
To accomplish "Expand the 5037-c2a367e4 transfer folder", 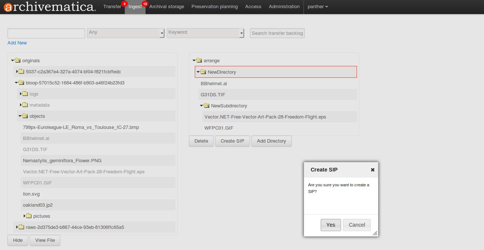I will (17, 71).
